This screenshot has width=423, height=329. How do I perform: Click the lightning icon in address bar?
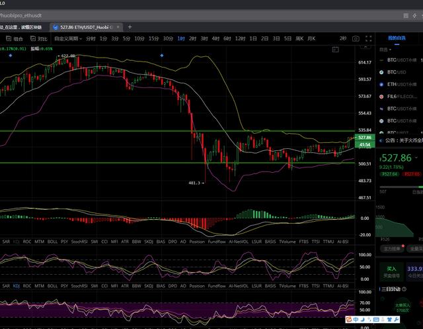click(x=414, y=16)
